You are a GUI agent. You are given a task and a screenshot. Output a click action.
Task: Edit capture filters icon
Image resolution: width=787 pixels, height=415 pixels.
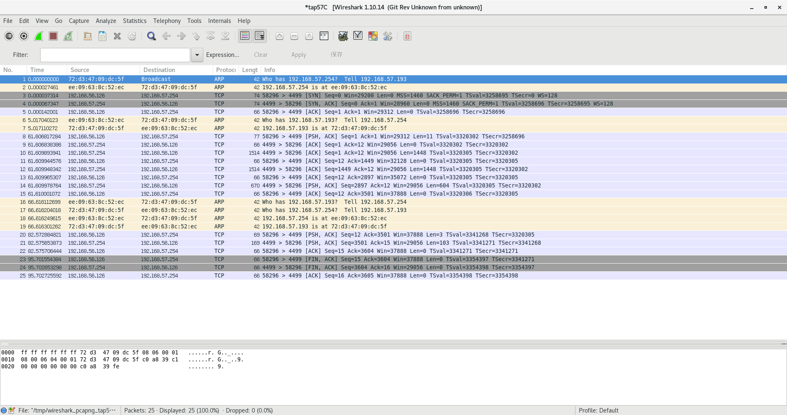pyautogui.click(x=343, y=36)
